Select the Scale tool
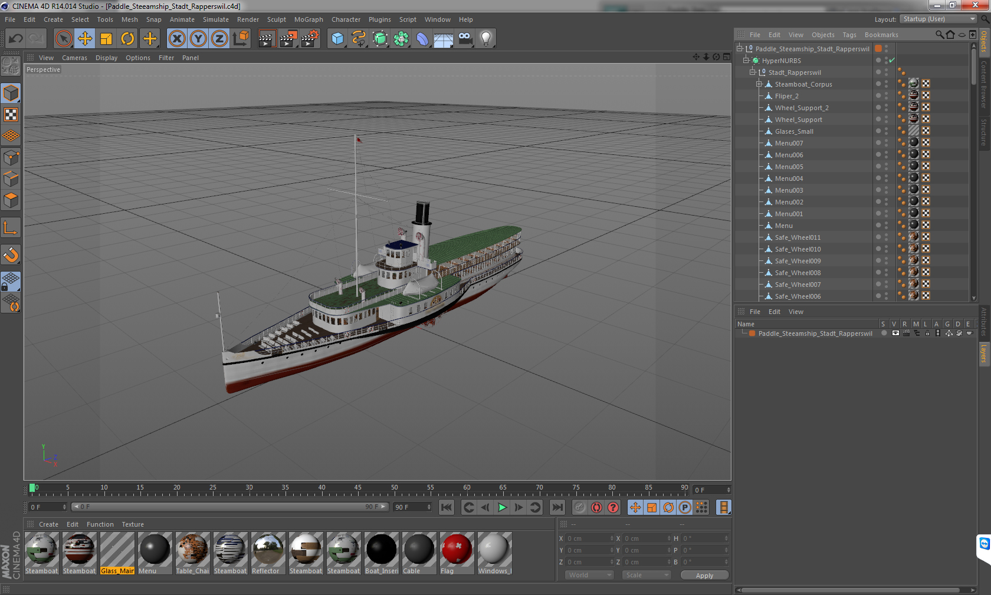991x595 pixels. pos(106,39)
